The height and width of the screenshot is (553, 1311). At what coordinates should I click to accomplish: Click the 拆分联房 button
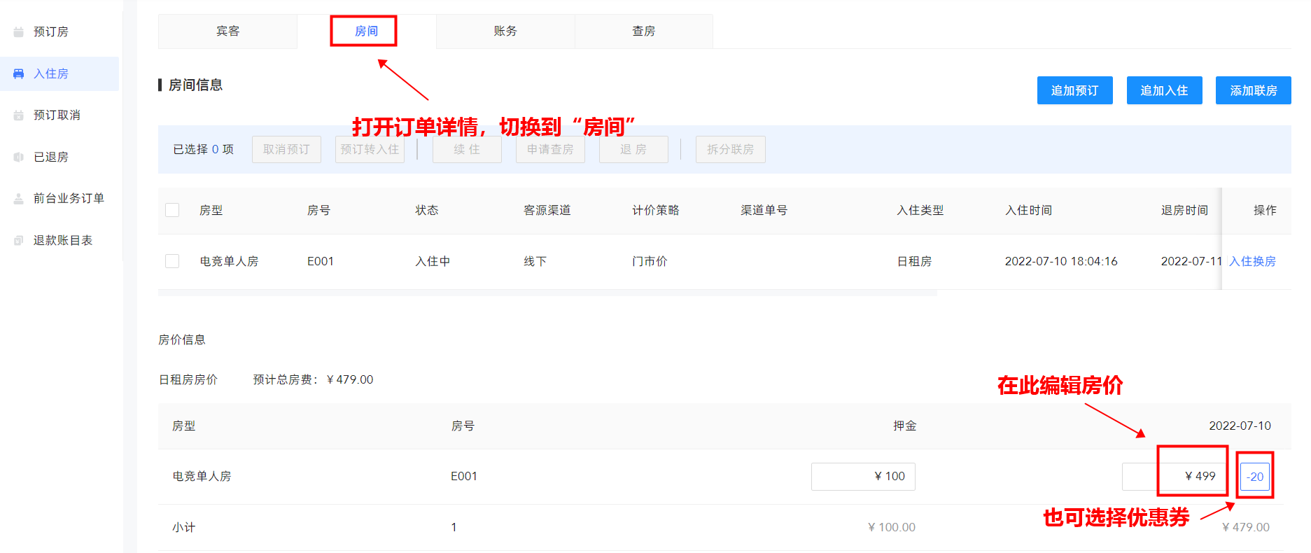pyautogui.click(x=730, y=149)
